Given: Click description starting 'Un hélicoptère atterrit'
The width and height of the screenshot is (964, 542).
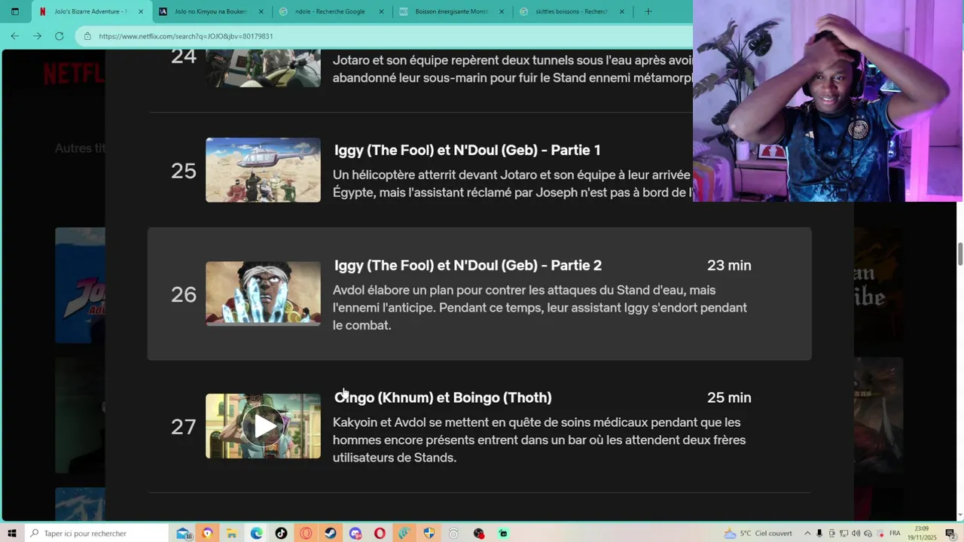Looking at the screenshot, I should 512,184.
